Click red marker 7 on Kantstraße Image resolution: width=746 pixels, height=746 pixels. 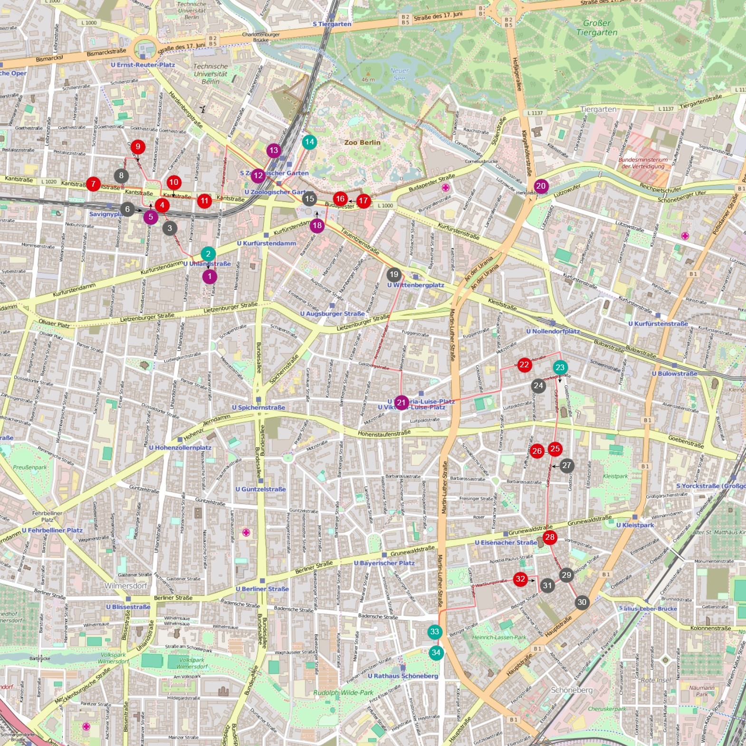click(x=93, y=184)
